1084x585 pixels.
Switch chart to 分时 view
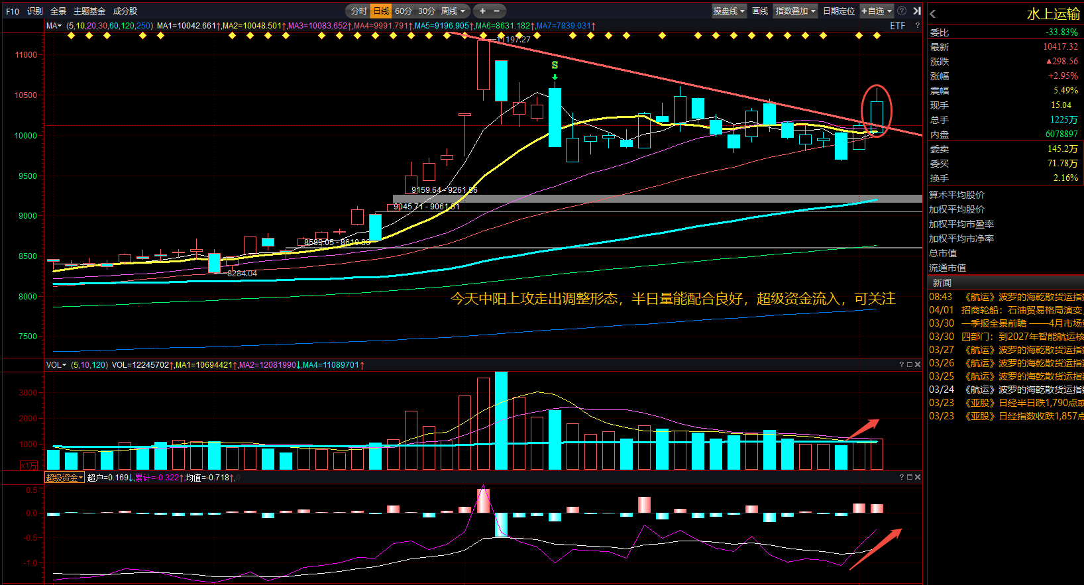pyautogui.click(x=358, y=11)
